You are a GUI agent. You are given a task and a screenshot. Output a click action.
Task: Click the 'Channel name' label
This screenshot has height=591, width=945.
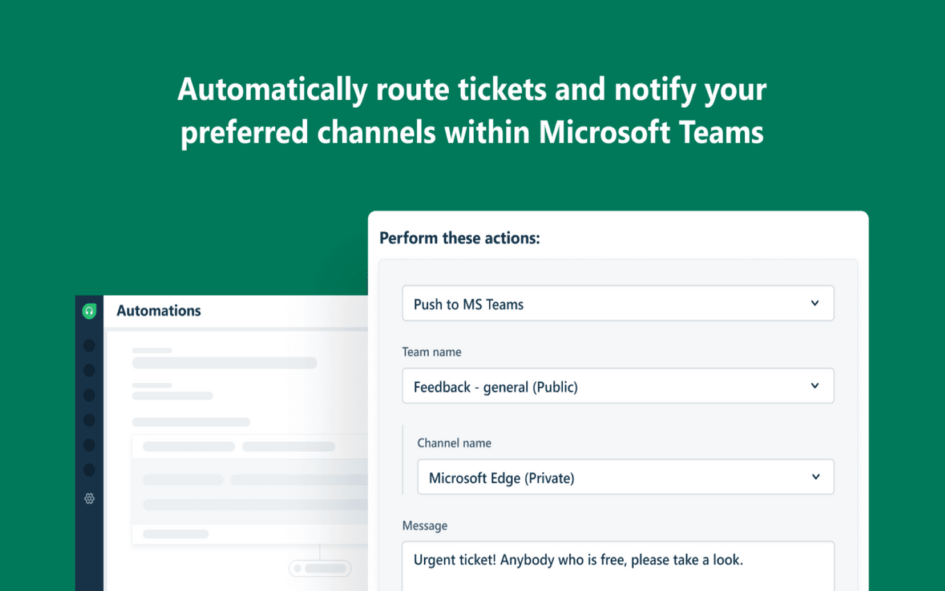(454, 443)
